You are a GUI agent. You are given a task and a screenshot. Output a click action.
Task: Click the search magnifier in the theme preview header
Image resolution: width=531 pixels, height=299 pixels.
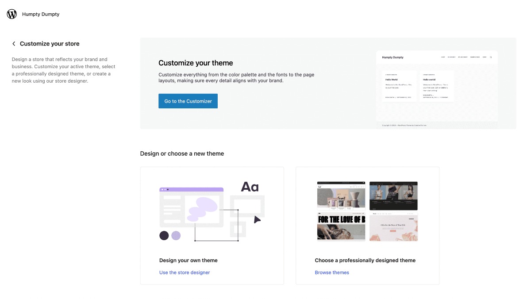(x=490, y=57)
